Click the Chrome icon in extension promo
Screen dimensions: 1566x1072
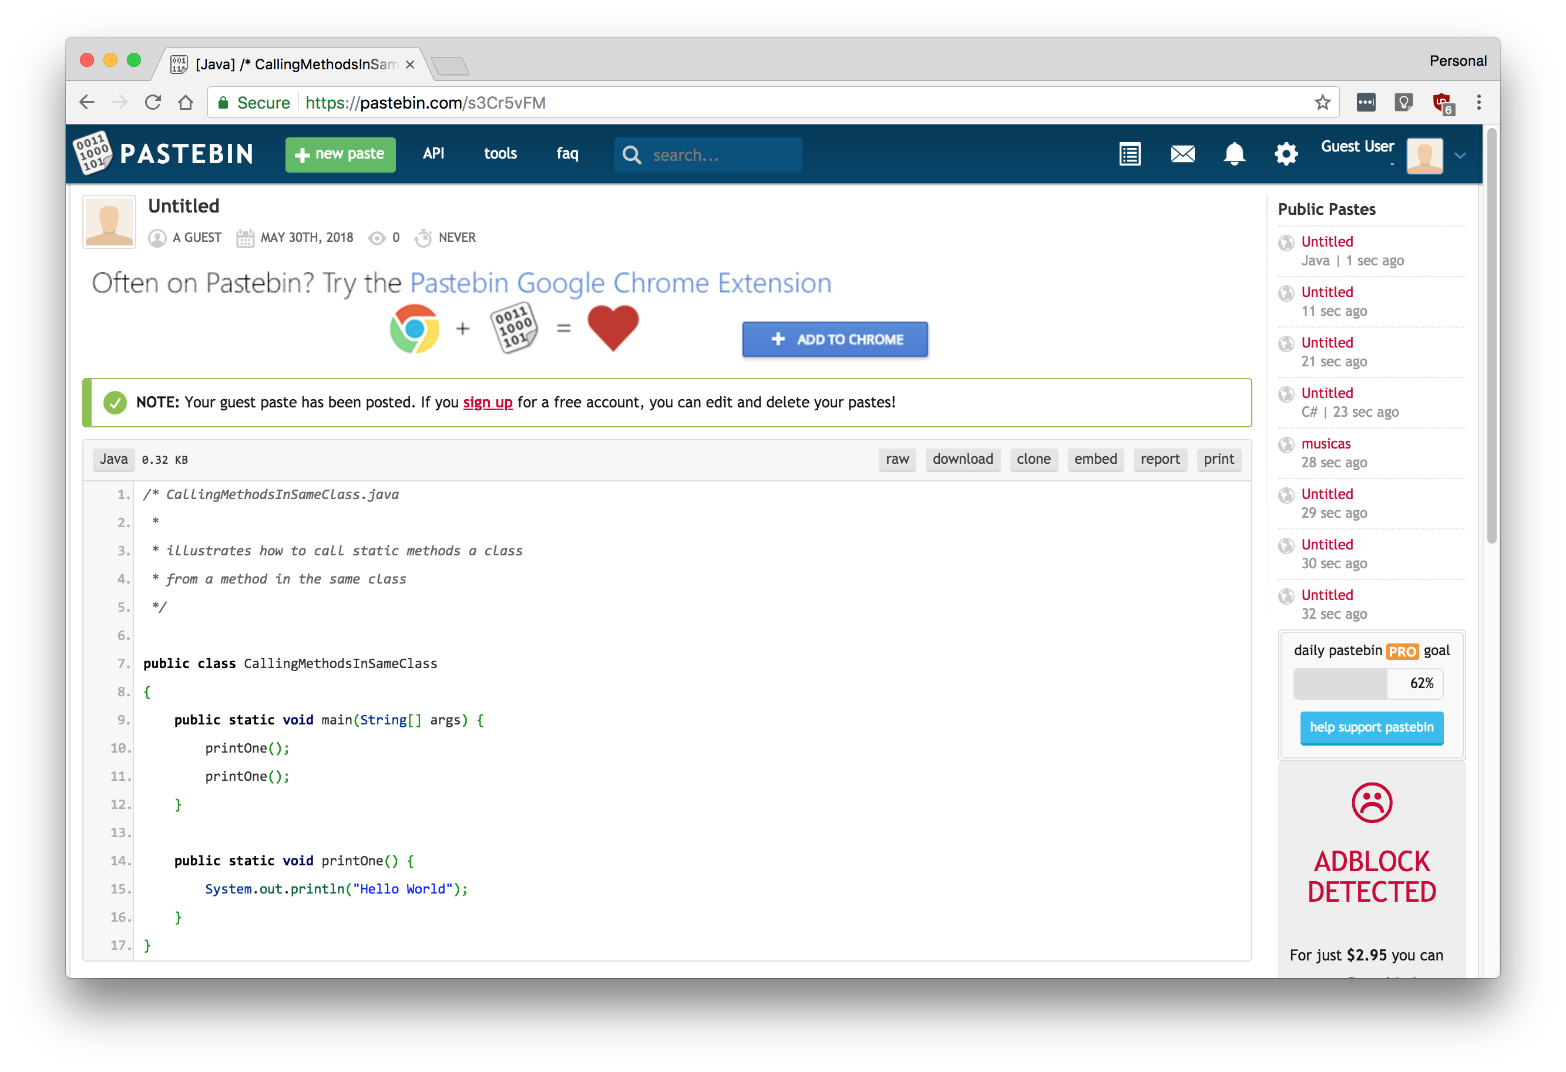(x=414, y=329)
